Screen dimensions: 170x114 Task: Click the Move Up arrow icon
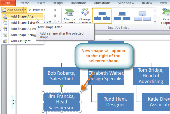55,10
